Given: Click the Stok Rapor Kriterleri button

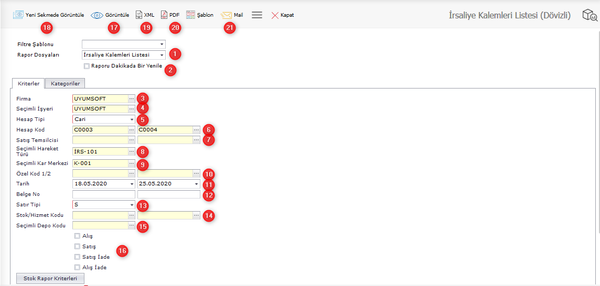Looking at the screenshot, I should 50,279.
